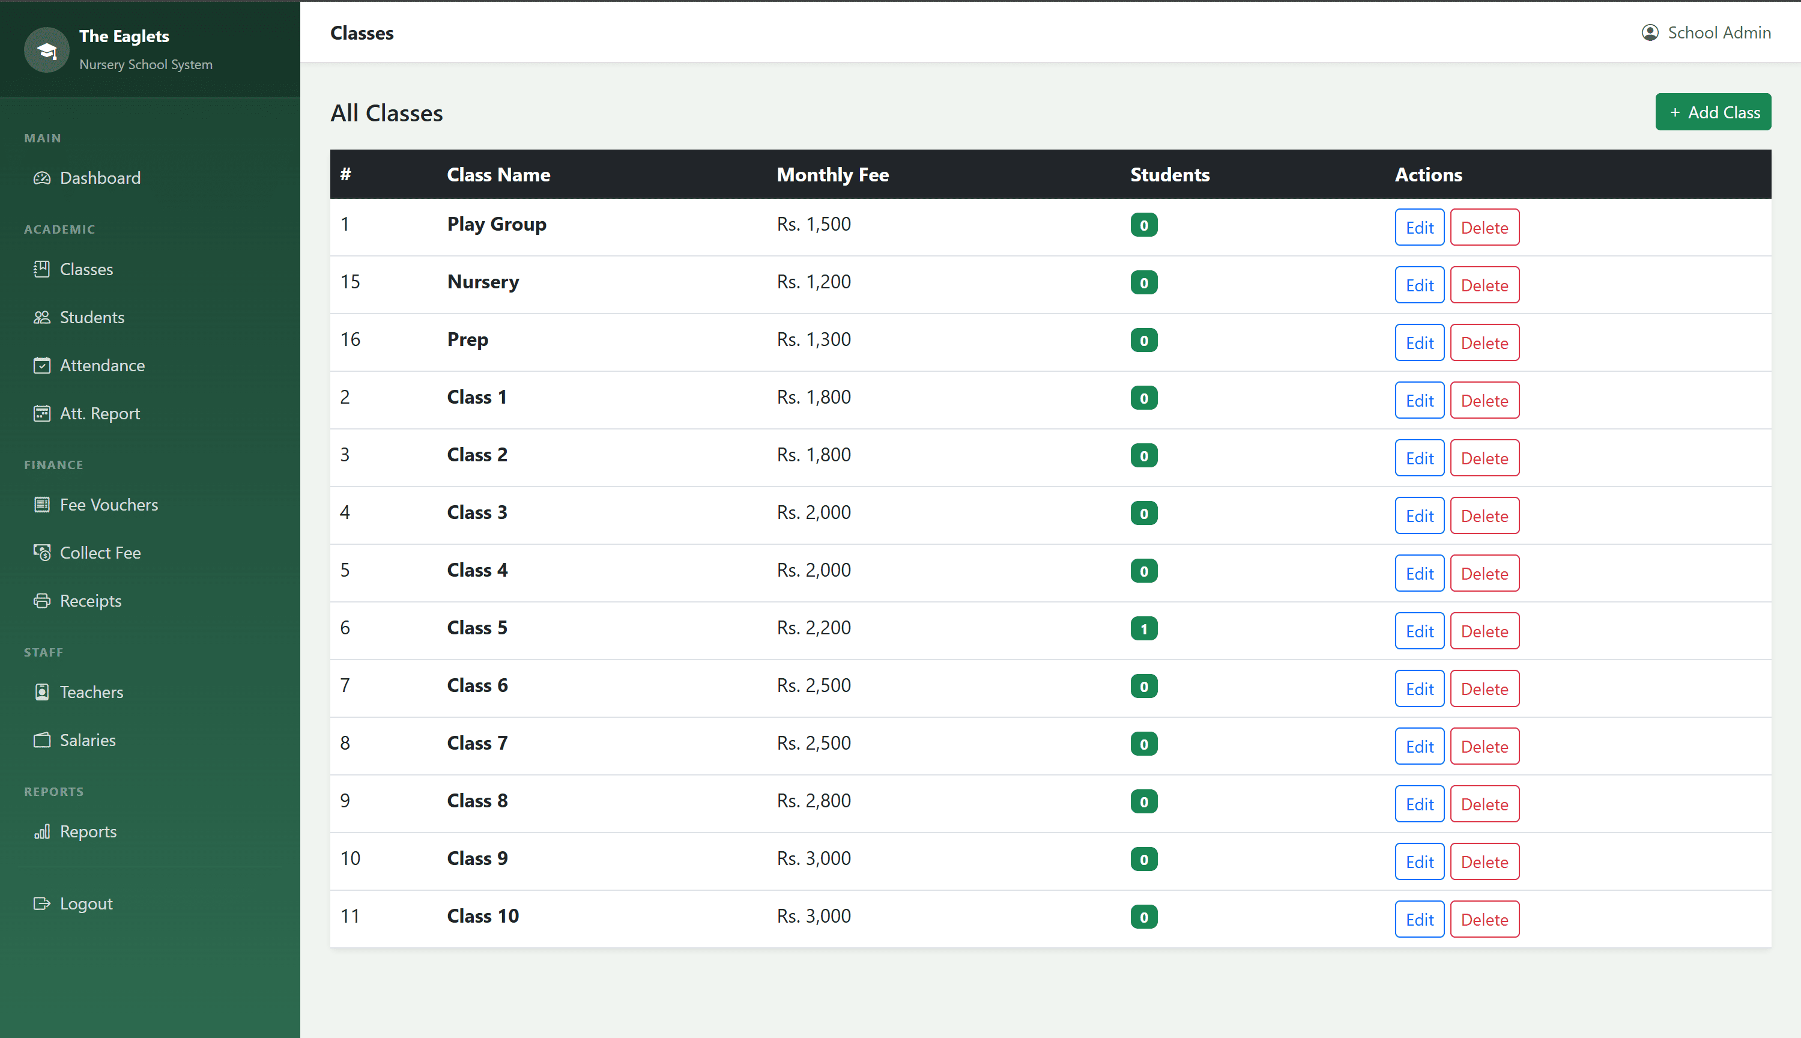Click the student count badge for Class 5
The height and width of the screenshot is (1038, 1801).
pos(1144,629)
